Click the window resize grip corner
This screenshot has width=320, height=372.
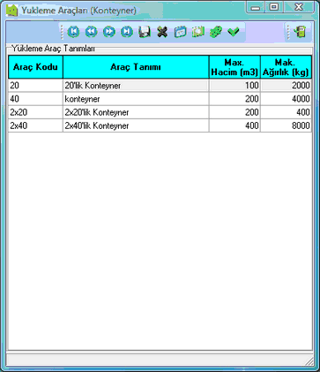[x=309, y=361]
